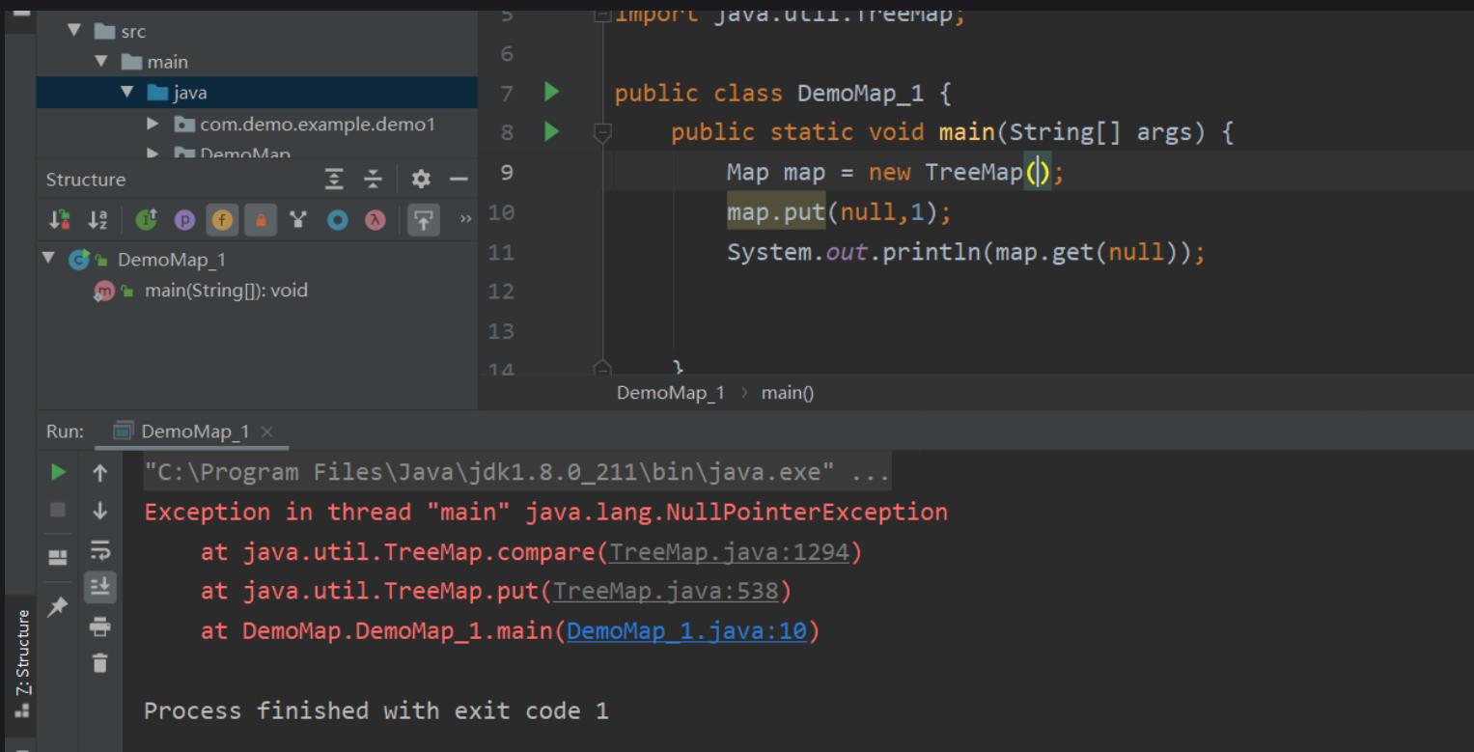Select the main folder label
This screenshot has height=752, width=1474.
tap(168, 62)
